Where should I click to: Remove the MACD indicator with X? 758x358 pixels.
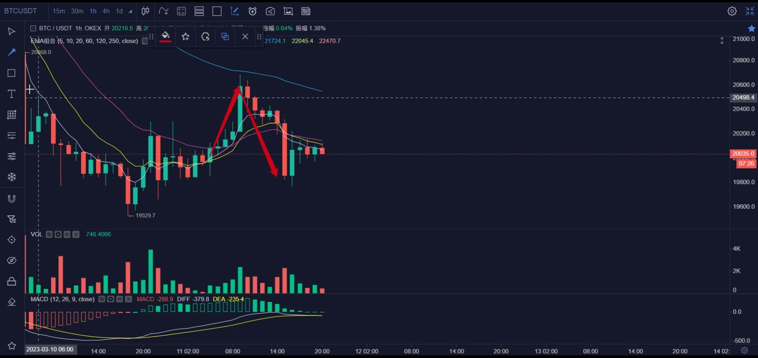pyautogui.click(x=129, y=299)
